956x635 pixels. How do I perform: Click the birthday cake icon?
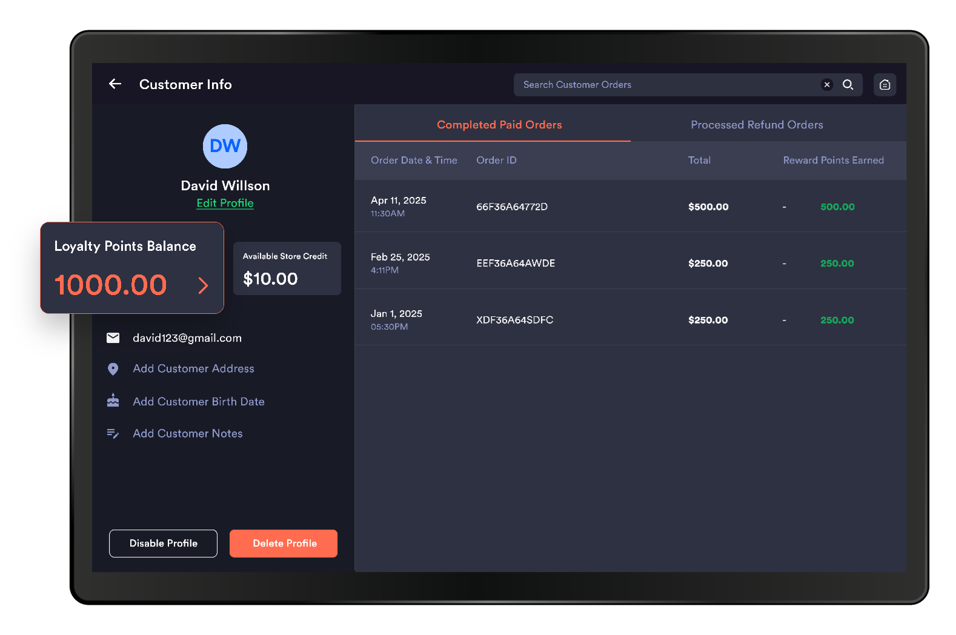113,401
